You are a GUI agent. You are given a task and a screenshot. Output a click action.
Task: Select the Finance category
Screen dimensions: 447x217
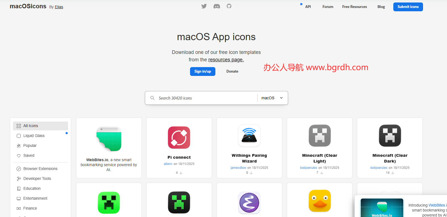(40, 208)
